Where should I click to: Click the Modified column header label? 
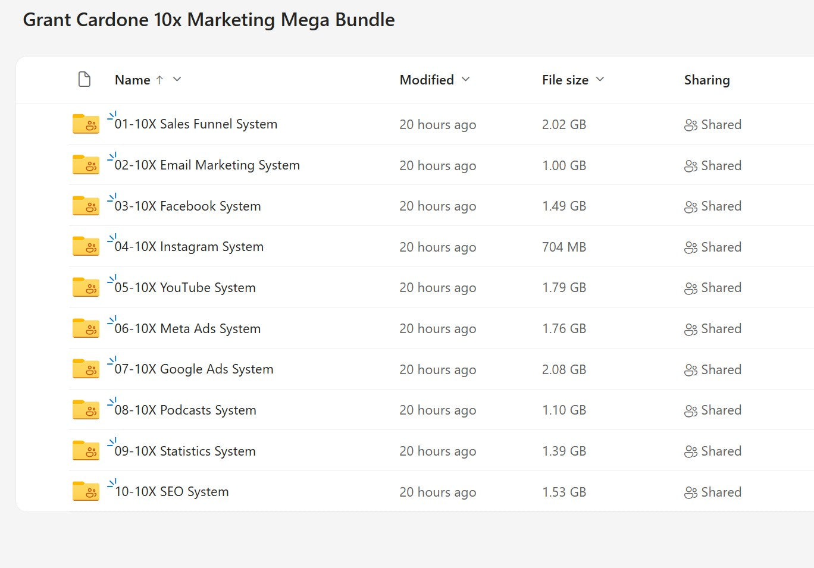tap(426, 79)
